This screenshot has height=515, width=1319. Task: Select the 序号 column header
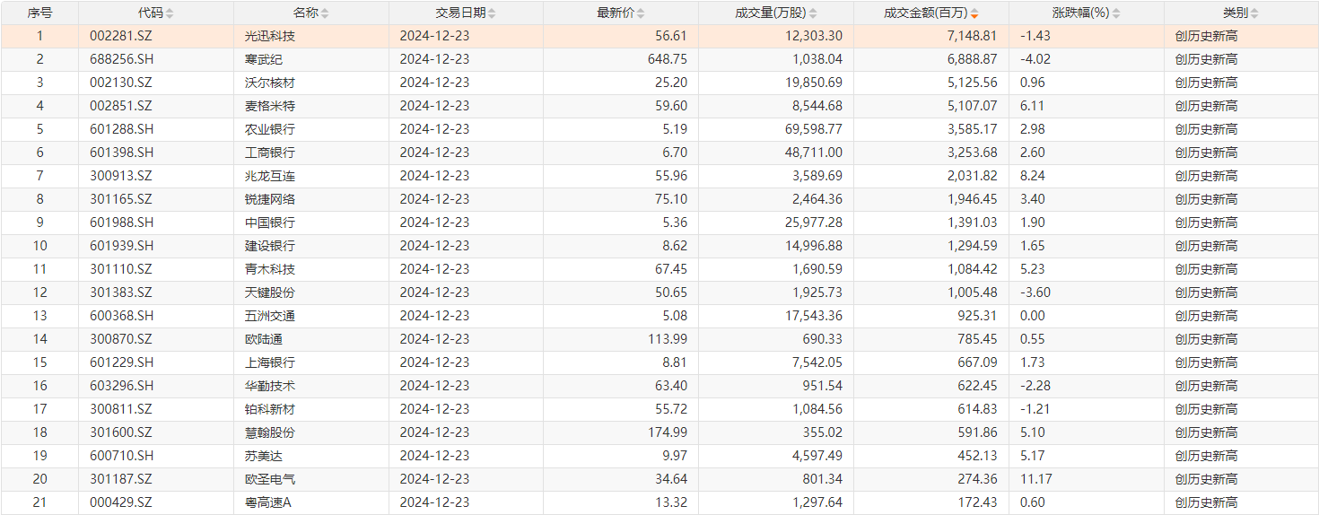click(x=39, y=13)
